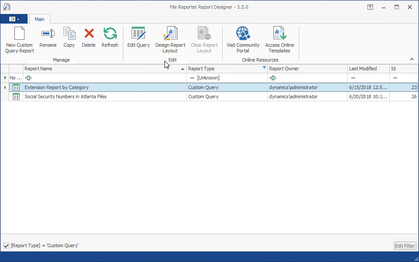Sort by Last Modified column header
The width and height of the screenshot is (419, 262).
[367, 69]
